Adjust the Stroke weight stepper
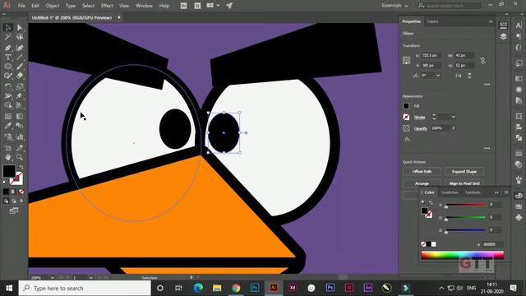The image size is (526, 296). 434,117
